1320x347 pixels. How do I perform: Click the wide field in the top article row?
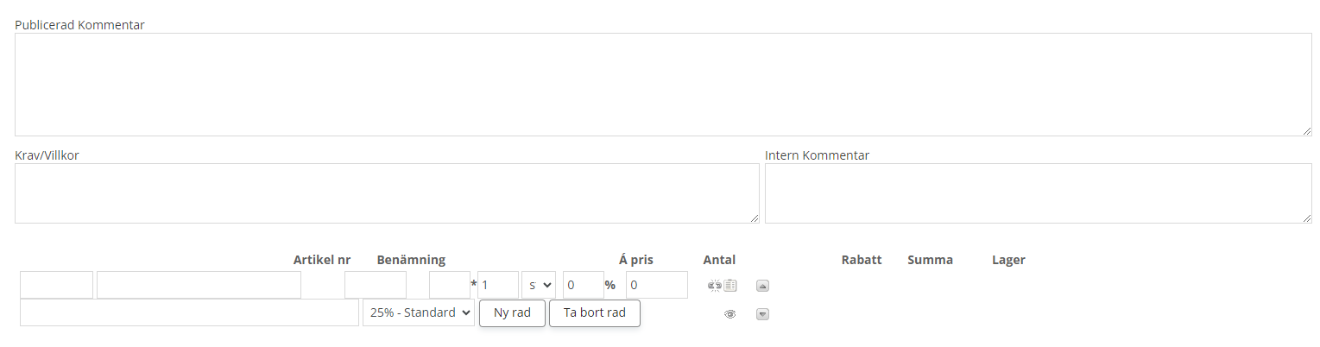tap(199, 285)
